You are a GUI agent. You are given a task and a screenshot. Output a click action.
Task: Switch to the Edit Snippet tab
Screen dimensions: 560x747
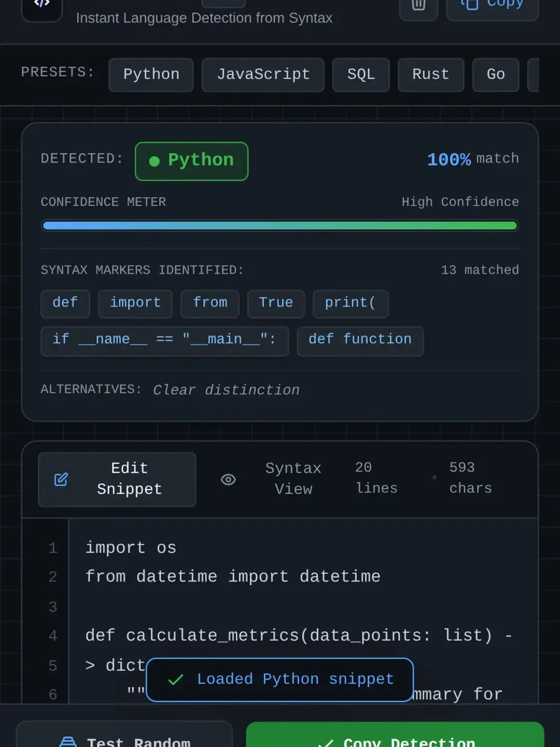117,479
